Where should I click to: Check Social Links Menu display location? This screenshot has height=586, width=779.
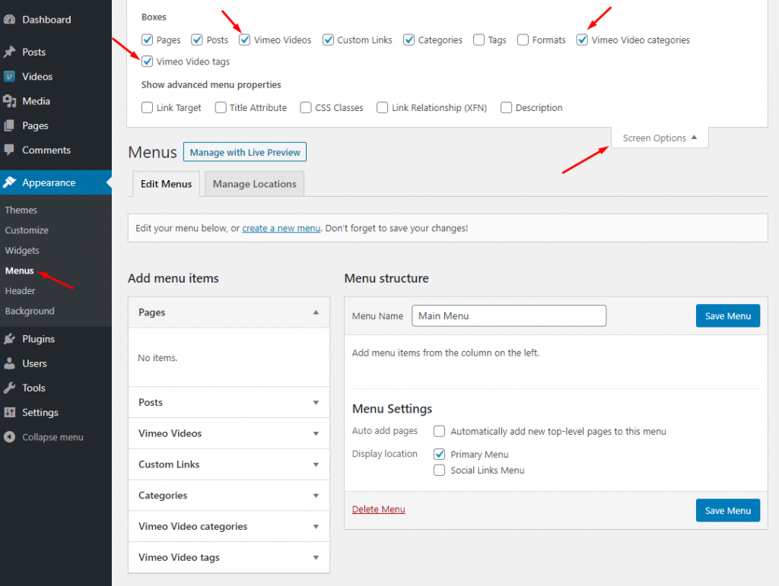(439, 470)
